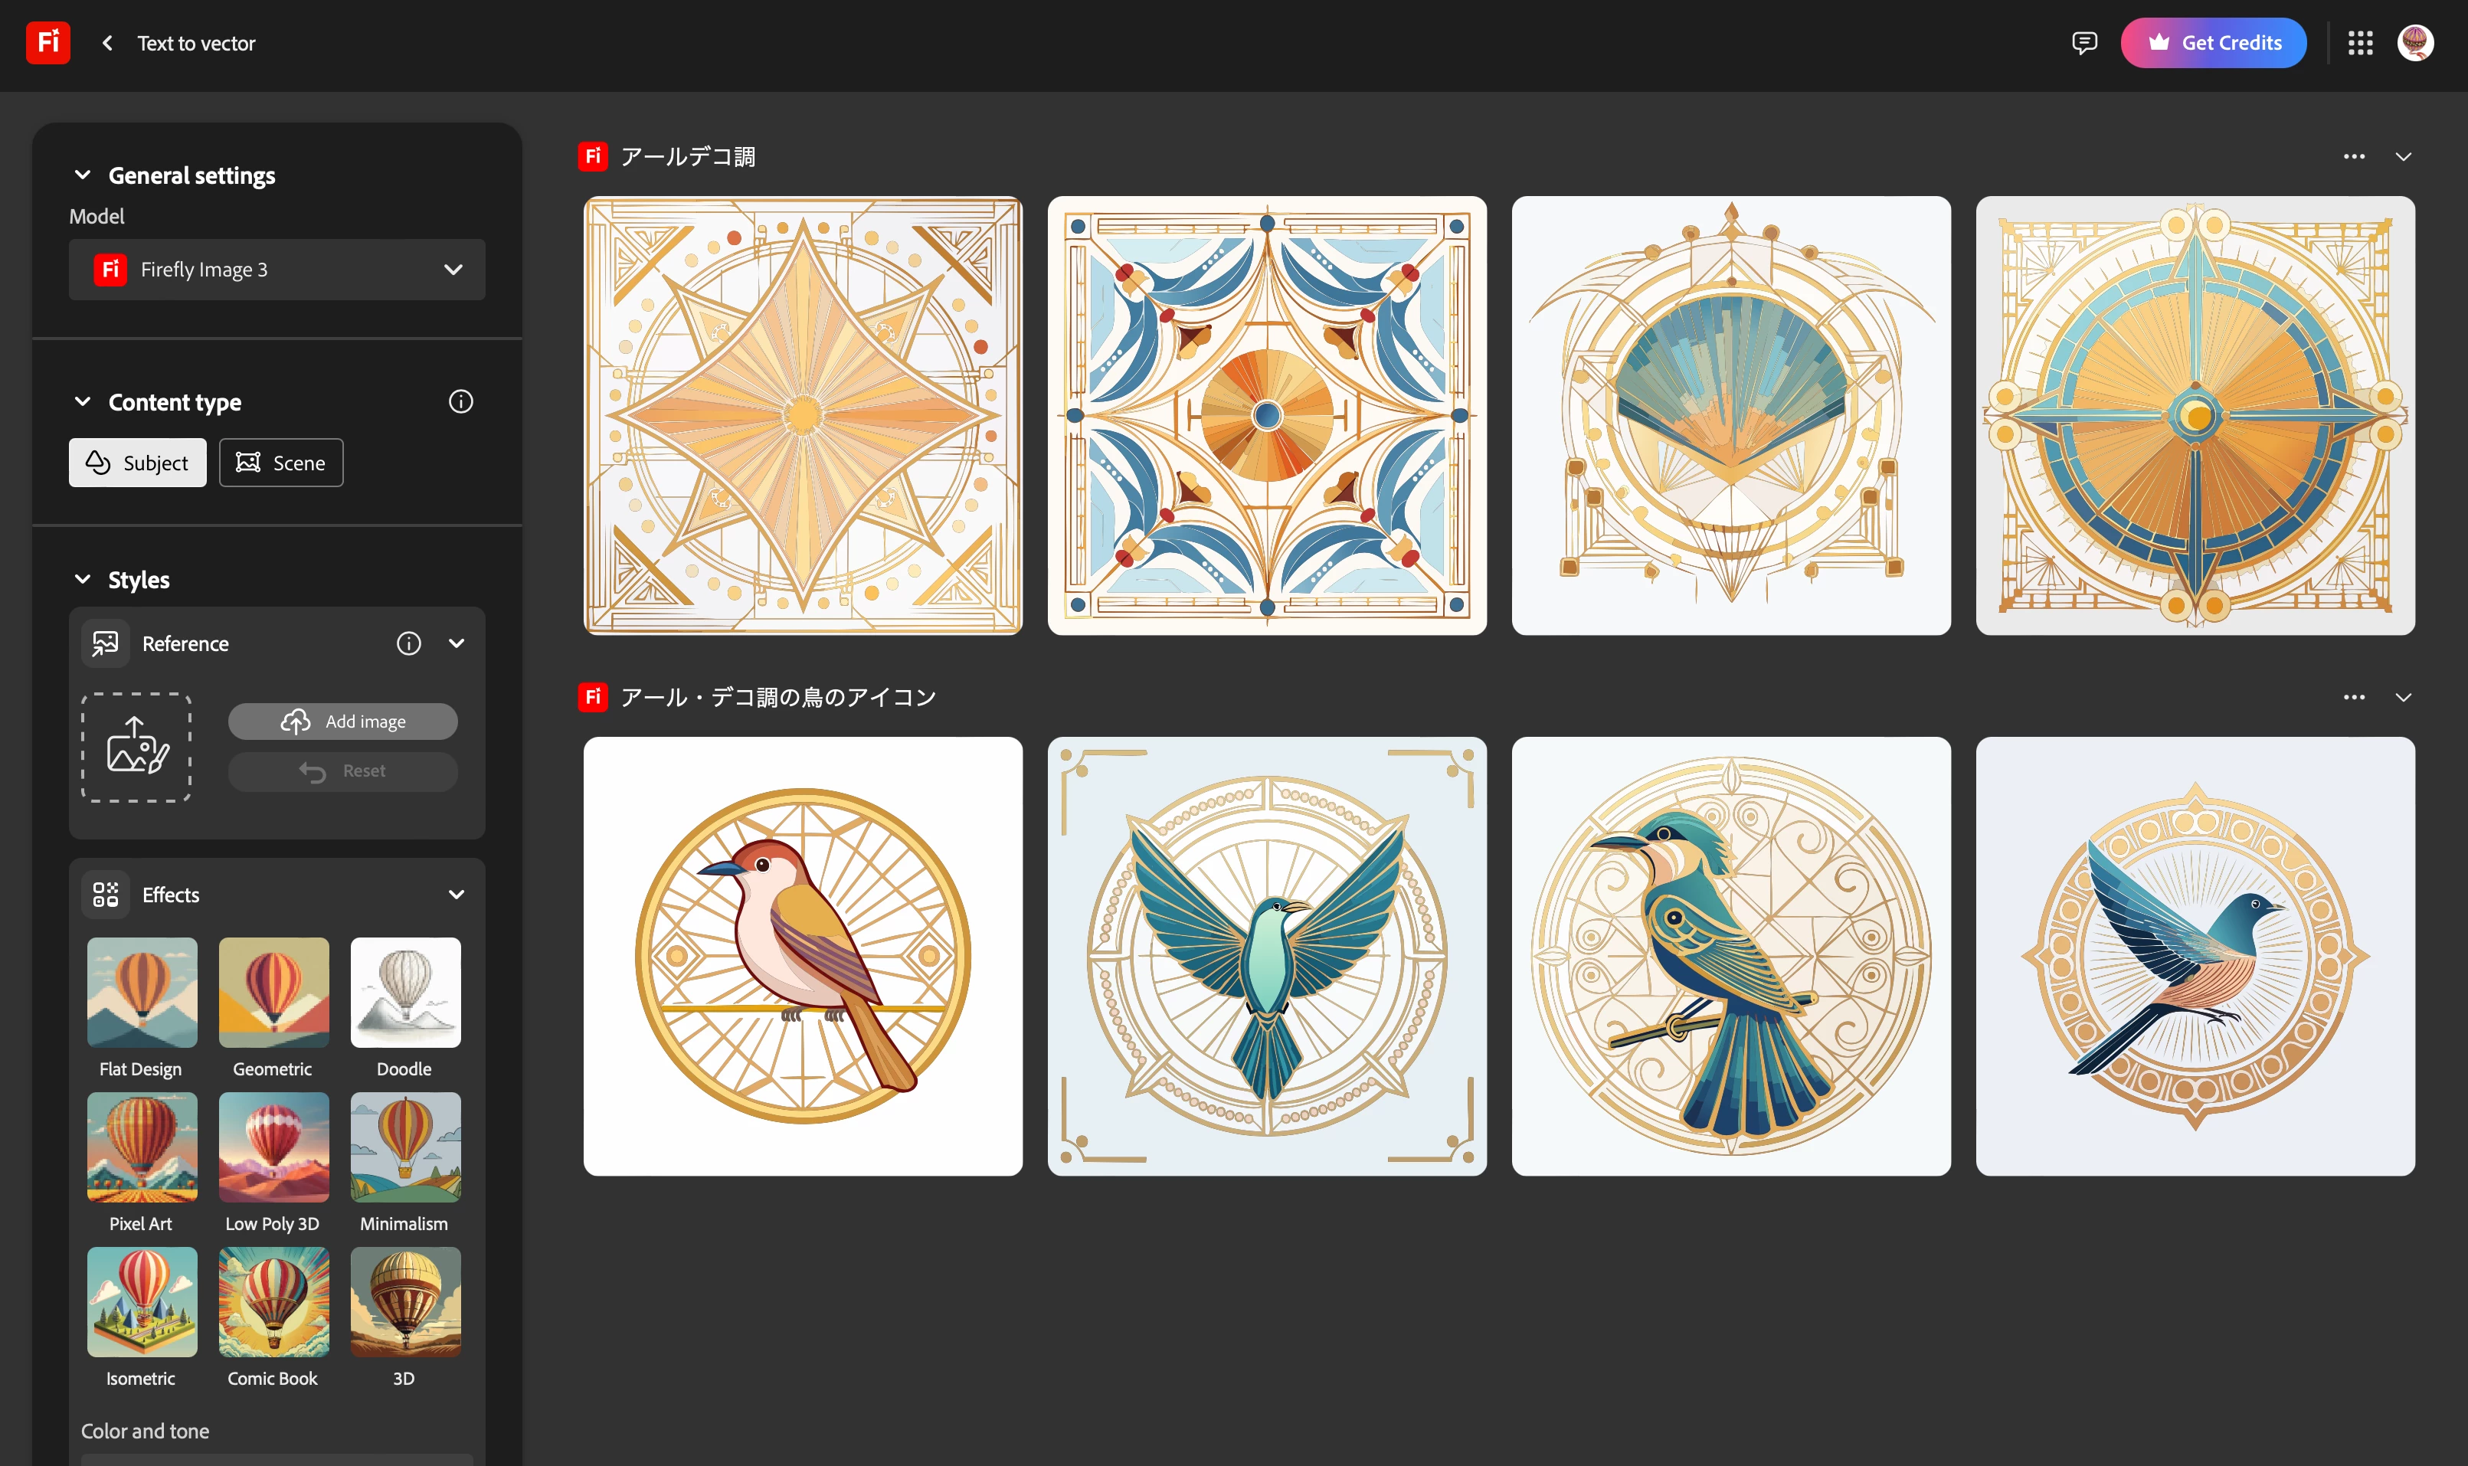Viewport: 2468px width, 1466px height.
Task: Open the feedback chat icon
Action: [2083, 42]
